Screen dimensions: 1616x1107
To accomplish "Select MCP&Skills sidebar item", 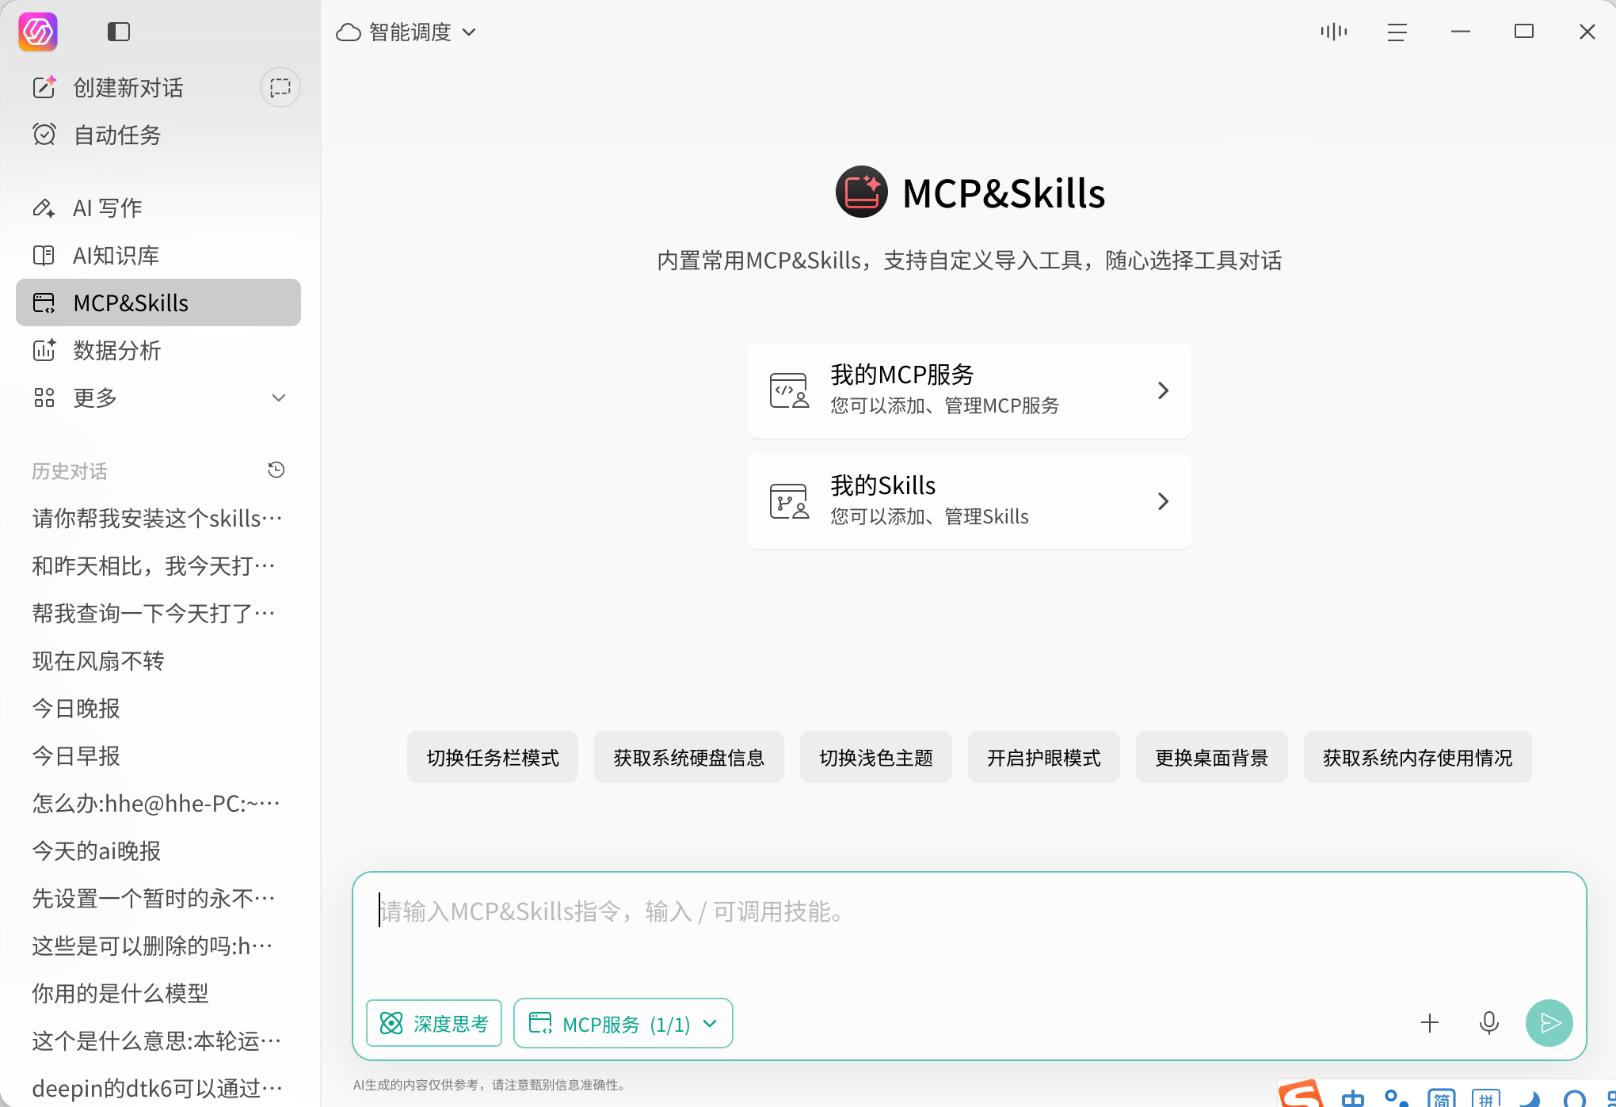I will pyautogui.click(x=158, y=302).
